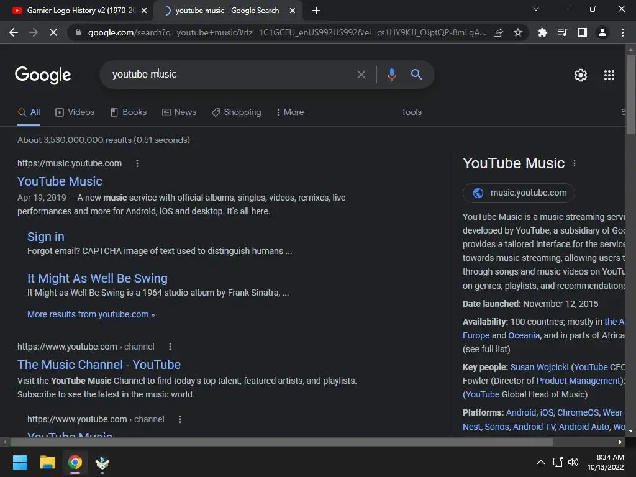Select the youtube music - Google Search tab
Image resolution: width=636 pixels, height=477 pixels.
coord(227,11)
